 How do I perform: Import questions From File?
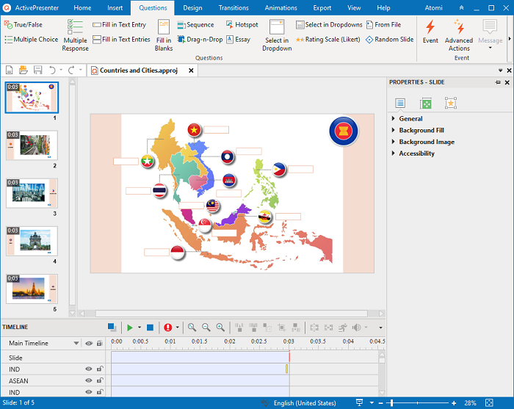pyautogui.click(x=383, y=24)
